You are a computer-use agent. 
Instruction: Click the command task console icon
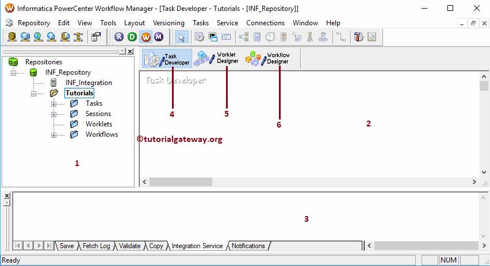pyautogui.click(x=213, y=37)
